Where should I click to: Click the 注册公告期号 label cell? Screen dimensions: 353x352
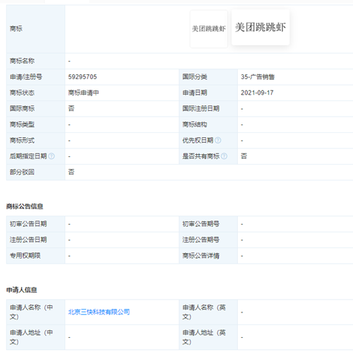tap(208, 240)
